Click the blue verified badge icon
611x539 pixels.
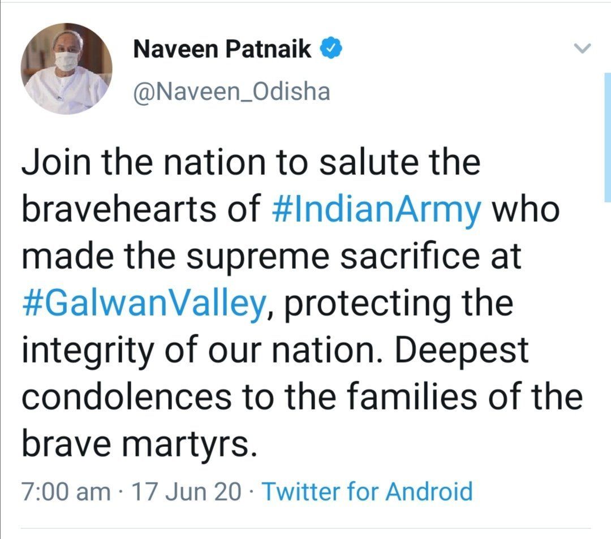pos(331,48)
